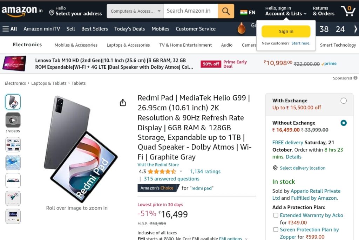
Task: Open Today's Deals in navigation bar
Action: (130, 29)
